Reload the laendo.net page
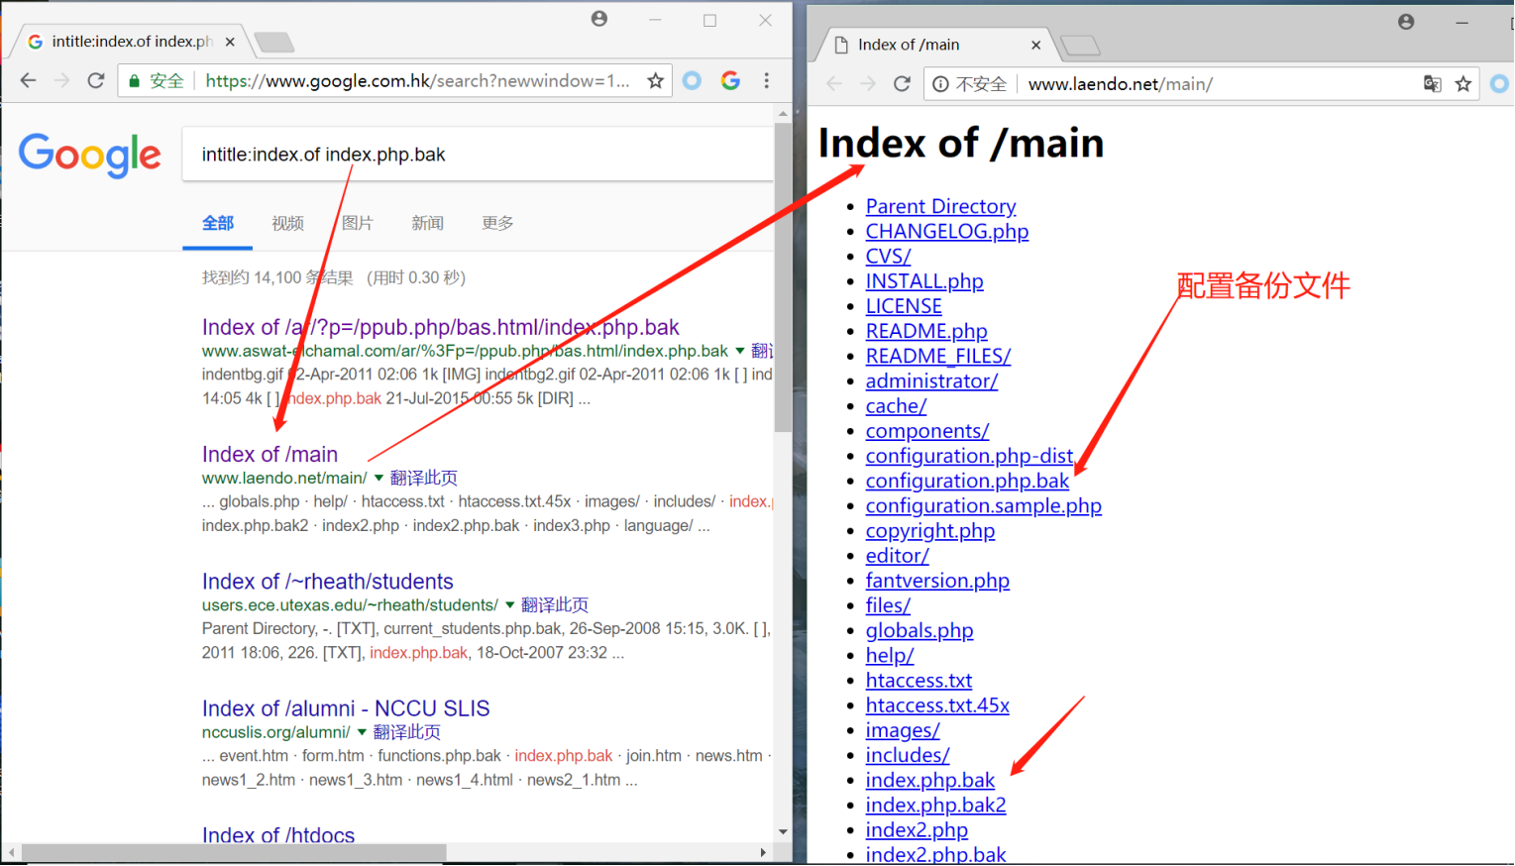Viewport: 1515px width, 866px height. (902, 84)
